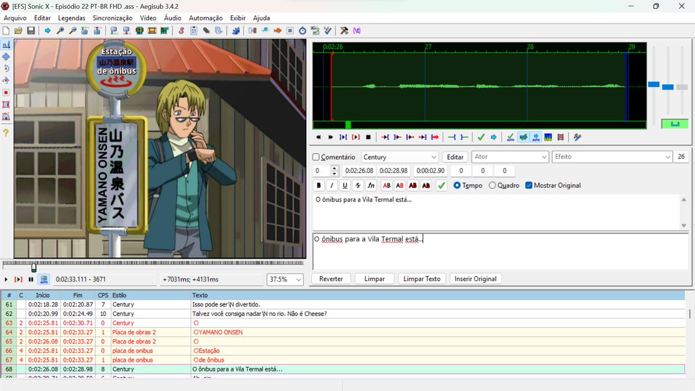Open the Arquivo menu
695x391 pixels.
[x=15, y=18]
